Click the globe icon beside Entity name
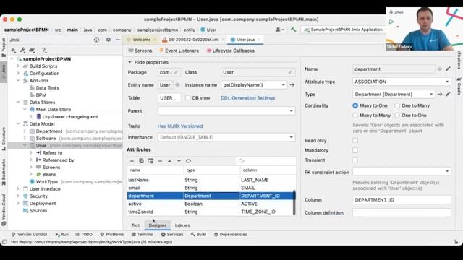The height and width of the screenshot is (260, 463). [x=177, y=85]
